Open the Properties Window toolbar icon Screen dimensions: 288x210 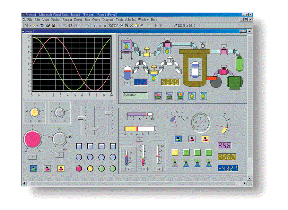click(116, 26)
